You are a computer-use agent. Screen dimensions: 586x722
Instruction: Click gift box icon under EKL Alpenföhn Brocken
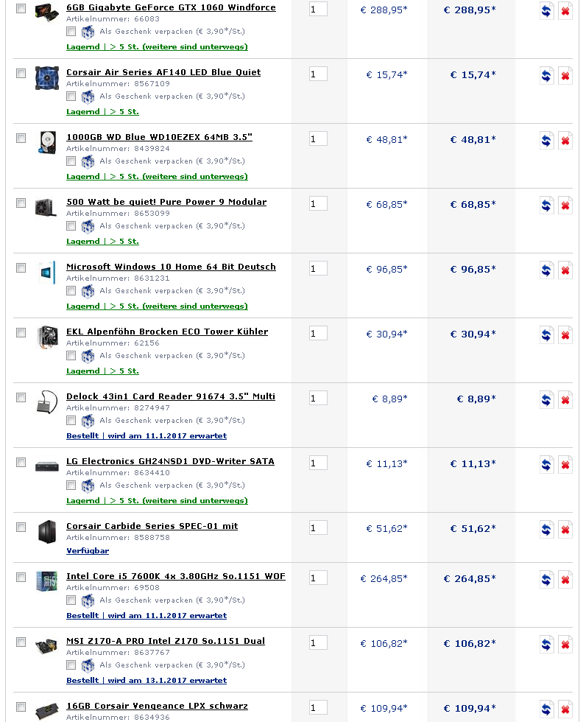point(88,356)
